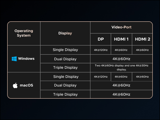Select macOS Single Display row label
The image size is (160, 120).
(x=66, y=77)
